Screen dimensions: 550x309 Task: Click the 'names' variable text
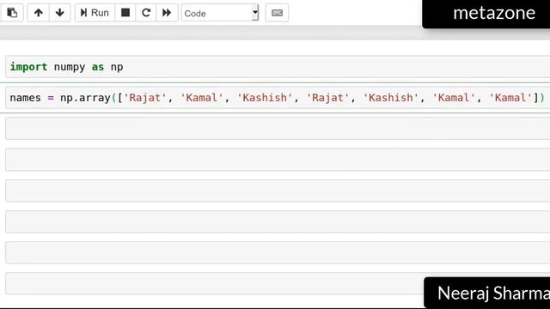click(25, 98)
